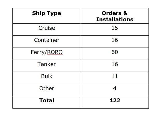Image resolution: width=166 pixels, height=120 pixels.
Task: Select the Tanker cell
Action: pos(47,66)
